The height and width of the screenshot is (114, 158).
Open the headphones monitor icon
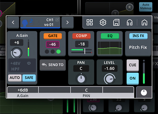(129, 22)
